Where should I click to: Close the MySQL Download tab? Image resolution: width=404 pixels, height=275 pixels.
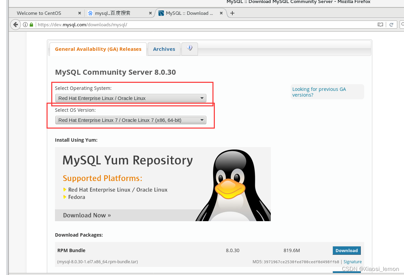point(221,13)
